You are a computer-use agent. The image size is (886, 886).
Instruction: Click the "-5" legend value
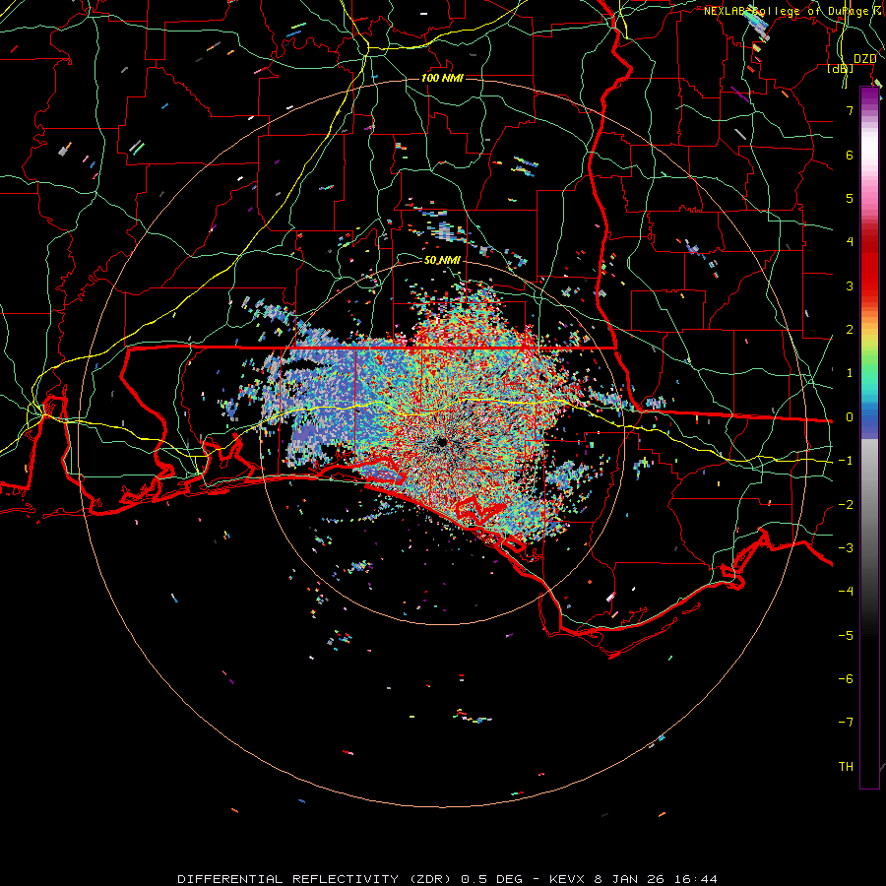pyautogui.click(x=846, y=636)
